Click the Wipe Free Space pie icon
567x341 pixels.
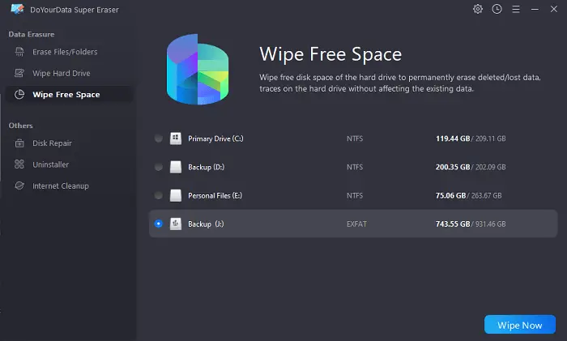[x=19, y=95]
